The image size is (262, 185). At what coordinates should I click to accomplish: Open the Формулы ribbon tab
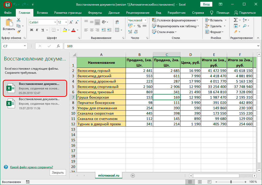[95, 13]
